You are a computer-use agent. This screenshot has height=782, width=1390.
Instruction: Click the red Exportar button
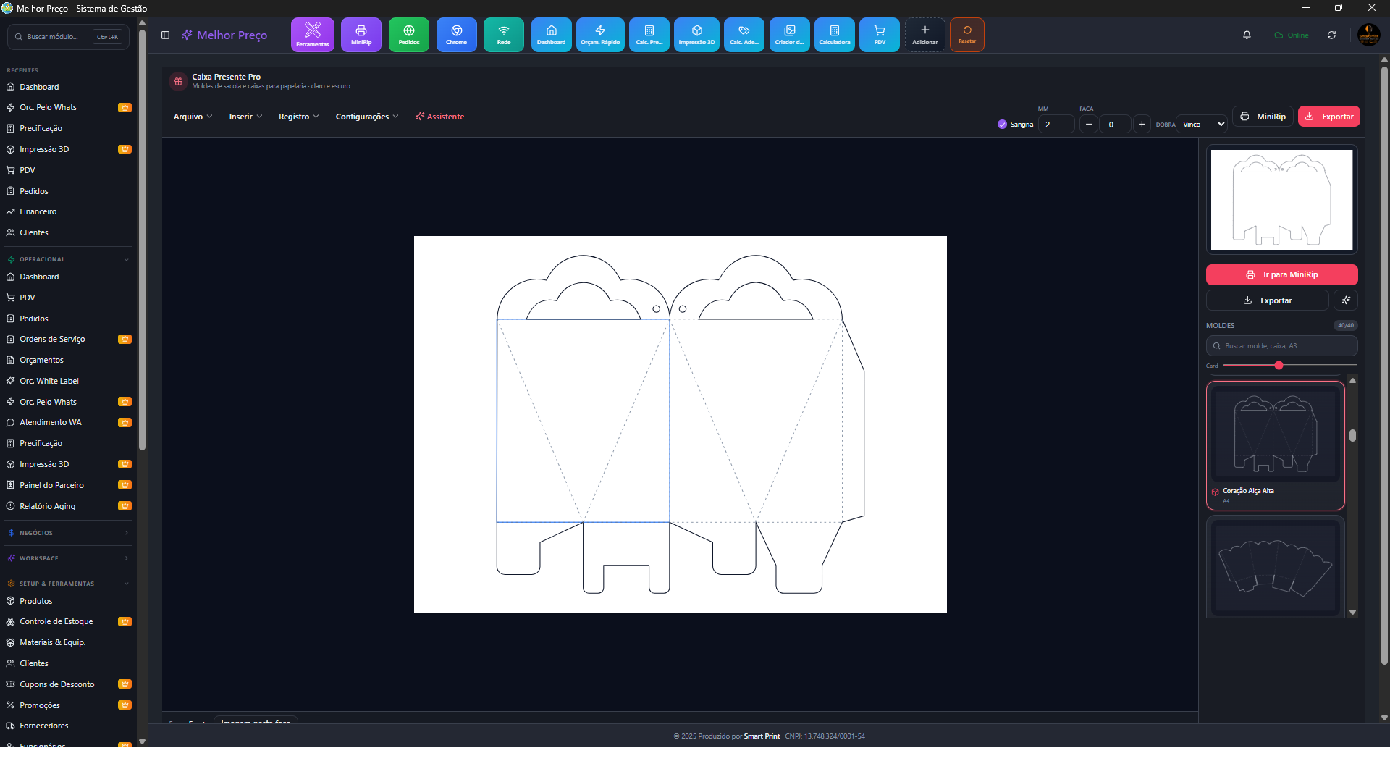click(1329, 117)
